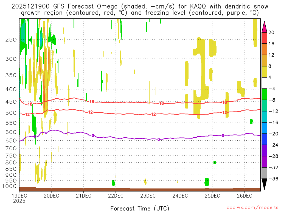Click the color bar value label -24
Viewport: 281px width, 211px height.
coord(273,145)
